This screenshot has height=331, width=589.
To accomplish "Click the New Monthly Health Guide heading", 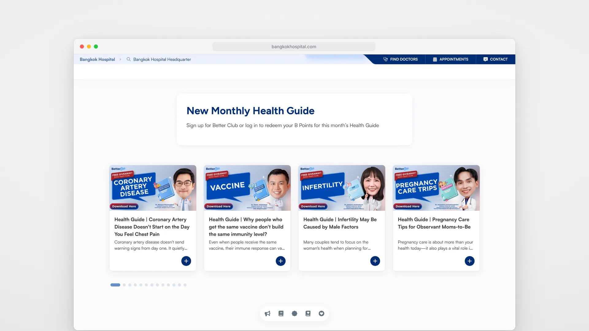I will click(250, 111).
